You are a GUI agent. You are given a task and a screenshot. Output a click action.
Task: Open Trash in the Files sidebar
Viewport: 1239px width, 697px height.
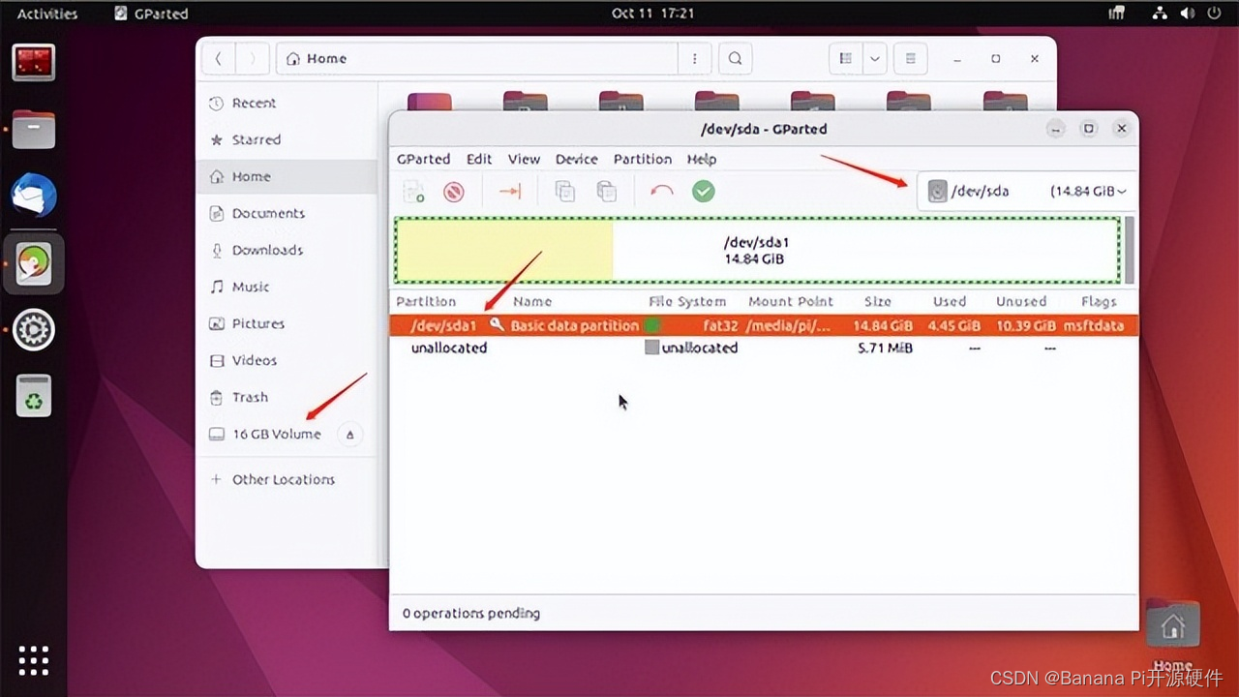[x=287, y=397]
